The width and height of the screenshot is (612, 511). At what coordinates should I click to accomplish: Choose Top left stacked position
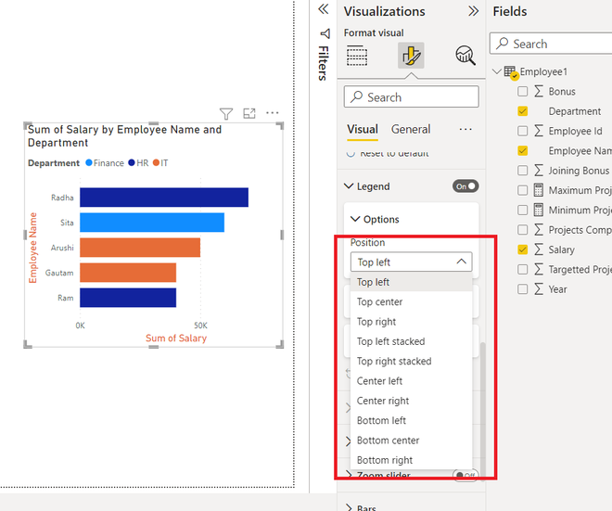click(x=412, y=341)
